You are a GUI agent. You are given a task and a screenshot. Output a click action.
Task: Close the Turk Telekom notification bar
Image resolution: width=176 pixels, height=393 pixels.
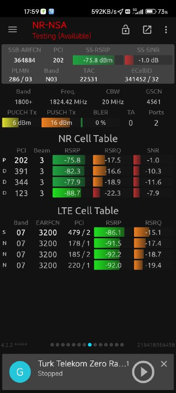(x=164, y=364)
